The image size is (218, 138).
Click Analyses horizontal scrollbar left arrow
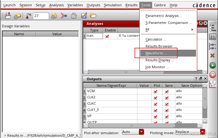(x=86, y=72)
